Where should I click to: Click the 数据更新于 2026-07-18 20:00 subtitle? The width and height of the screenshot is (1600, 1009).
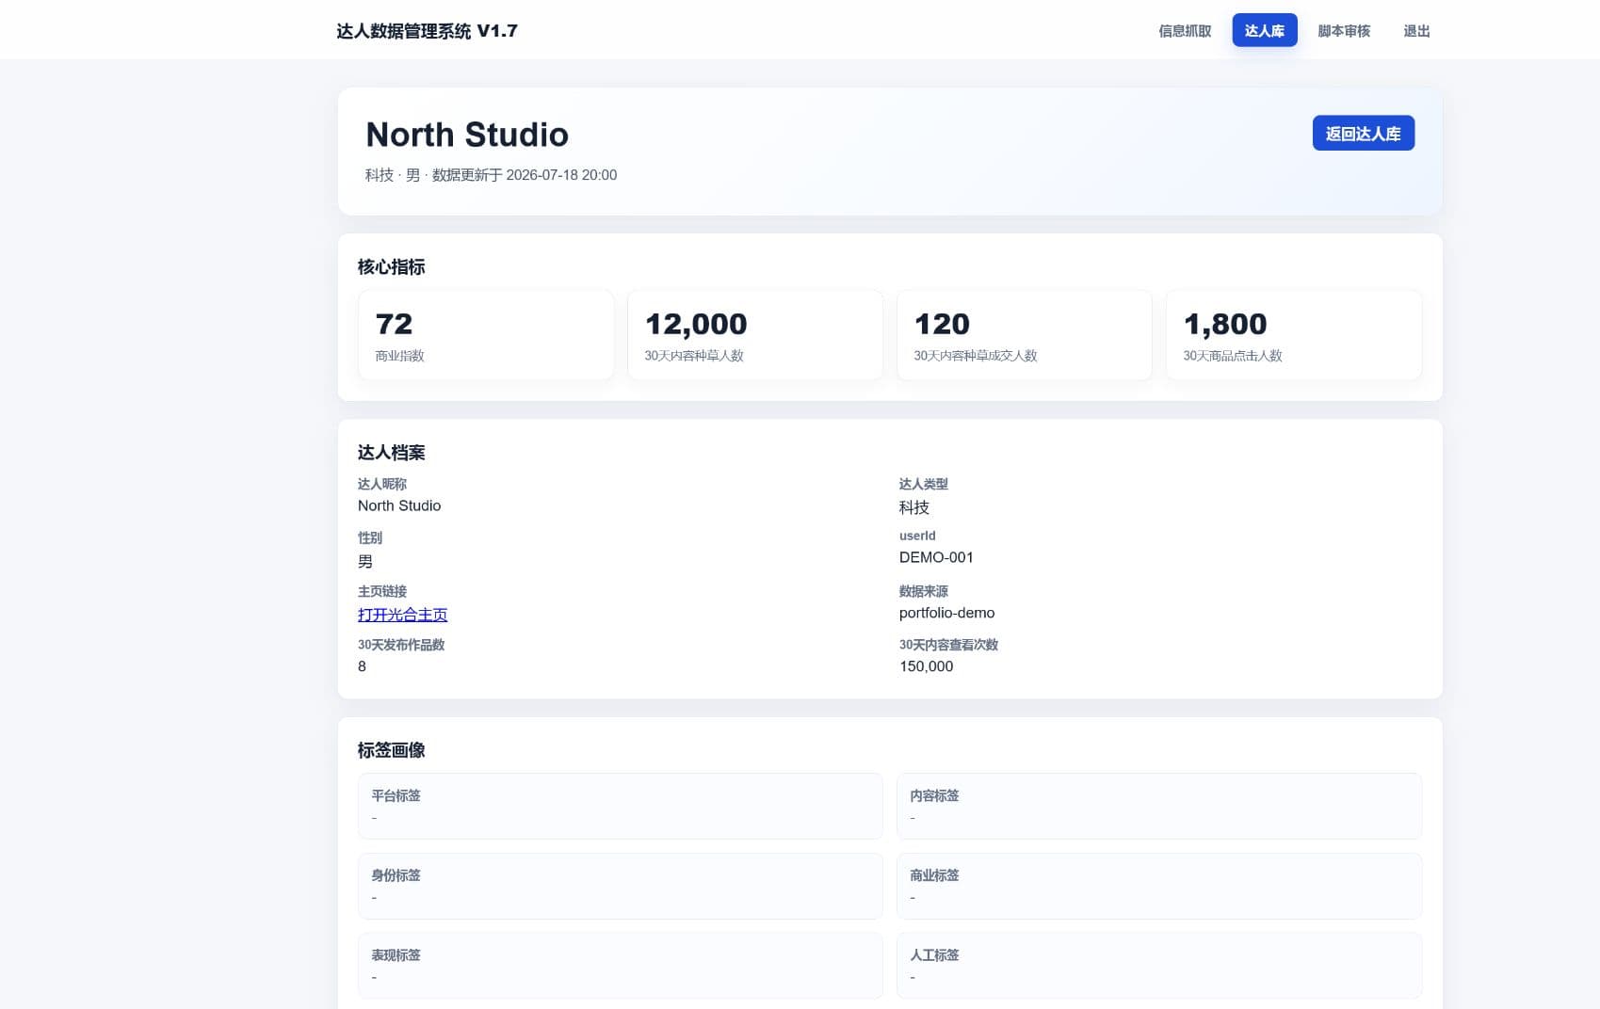click(525, 175)
